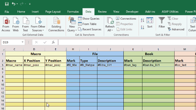Switch to the Home ribbon tab

pos(21,12)
